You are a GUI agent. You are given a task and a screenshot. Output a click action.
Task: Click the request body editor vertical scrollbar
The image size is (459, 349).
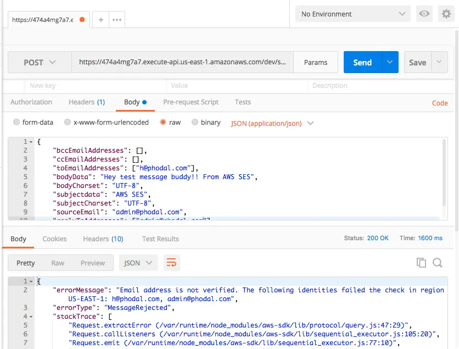pyautogui.click(x=444, y=173)
